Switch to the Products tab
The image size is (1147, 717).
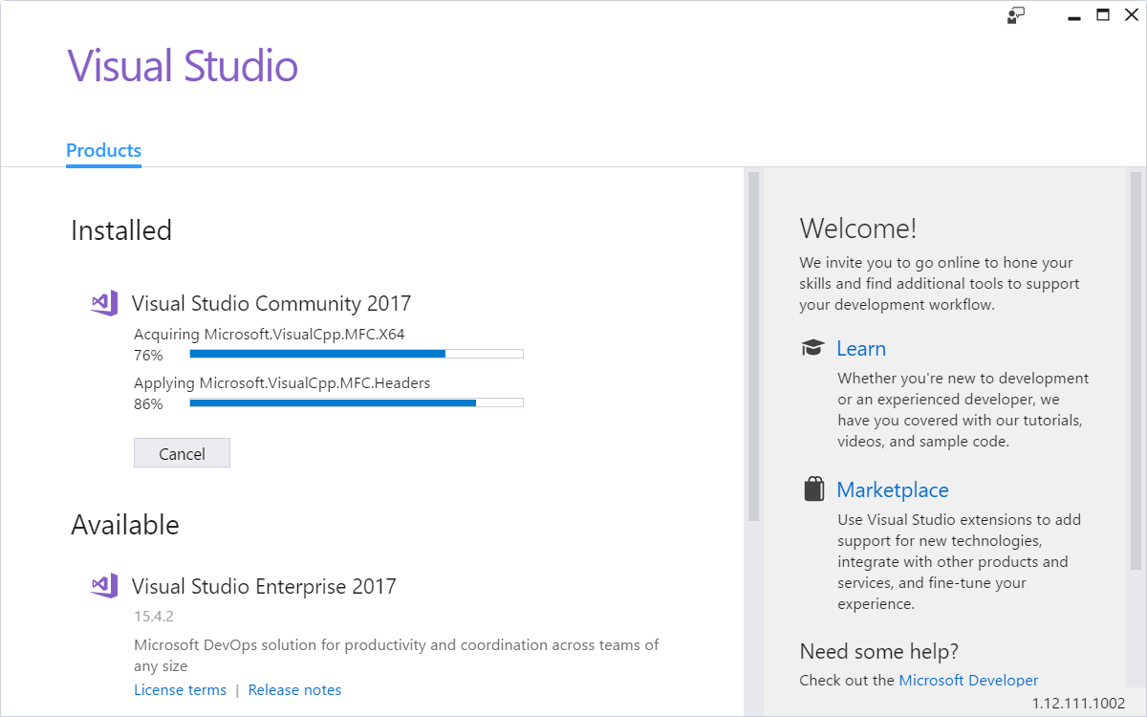[103, 151]
